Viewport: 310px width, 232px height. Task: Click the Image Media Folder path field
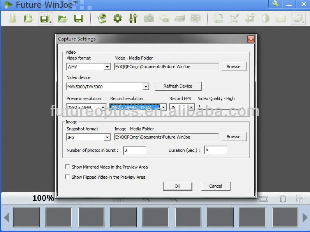[x=166, y=137]
